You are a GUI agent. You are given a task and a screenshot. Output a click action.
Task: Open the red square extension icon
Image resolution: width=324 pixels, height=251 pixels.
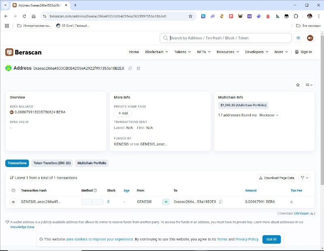click(231, 16)
